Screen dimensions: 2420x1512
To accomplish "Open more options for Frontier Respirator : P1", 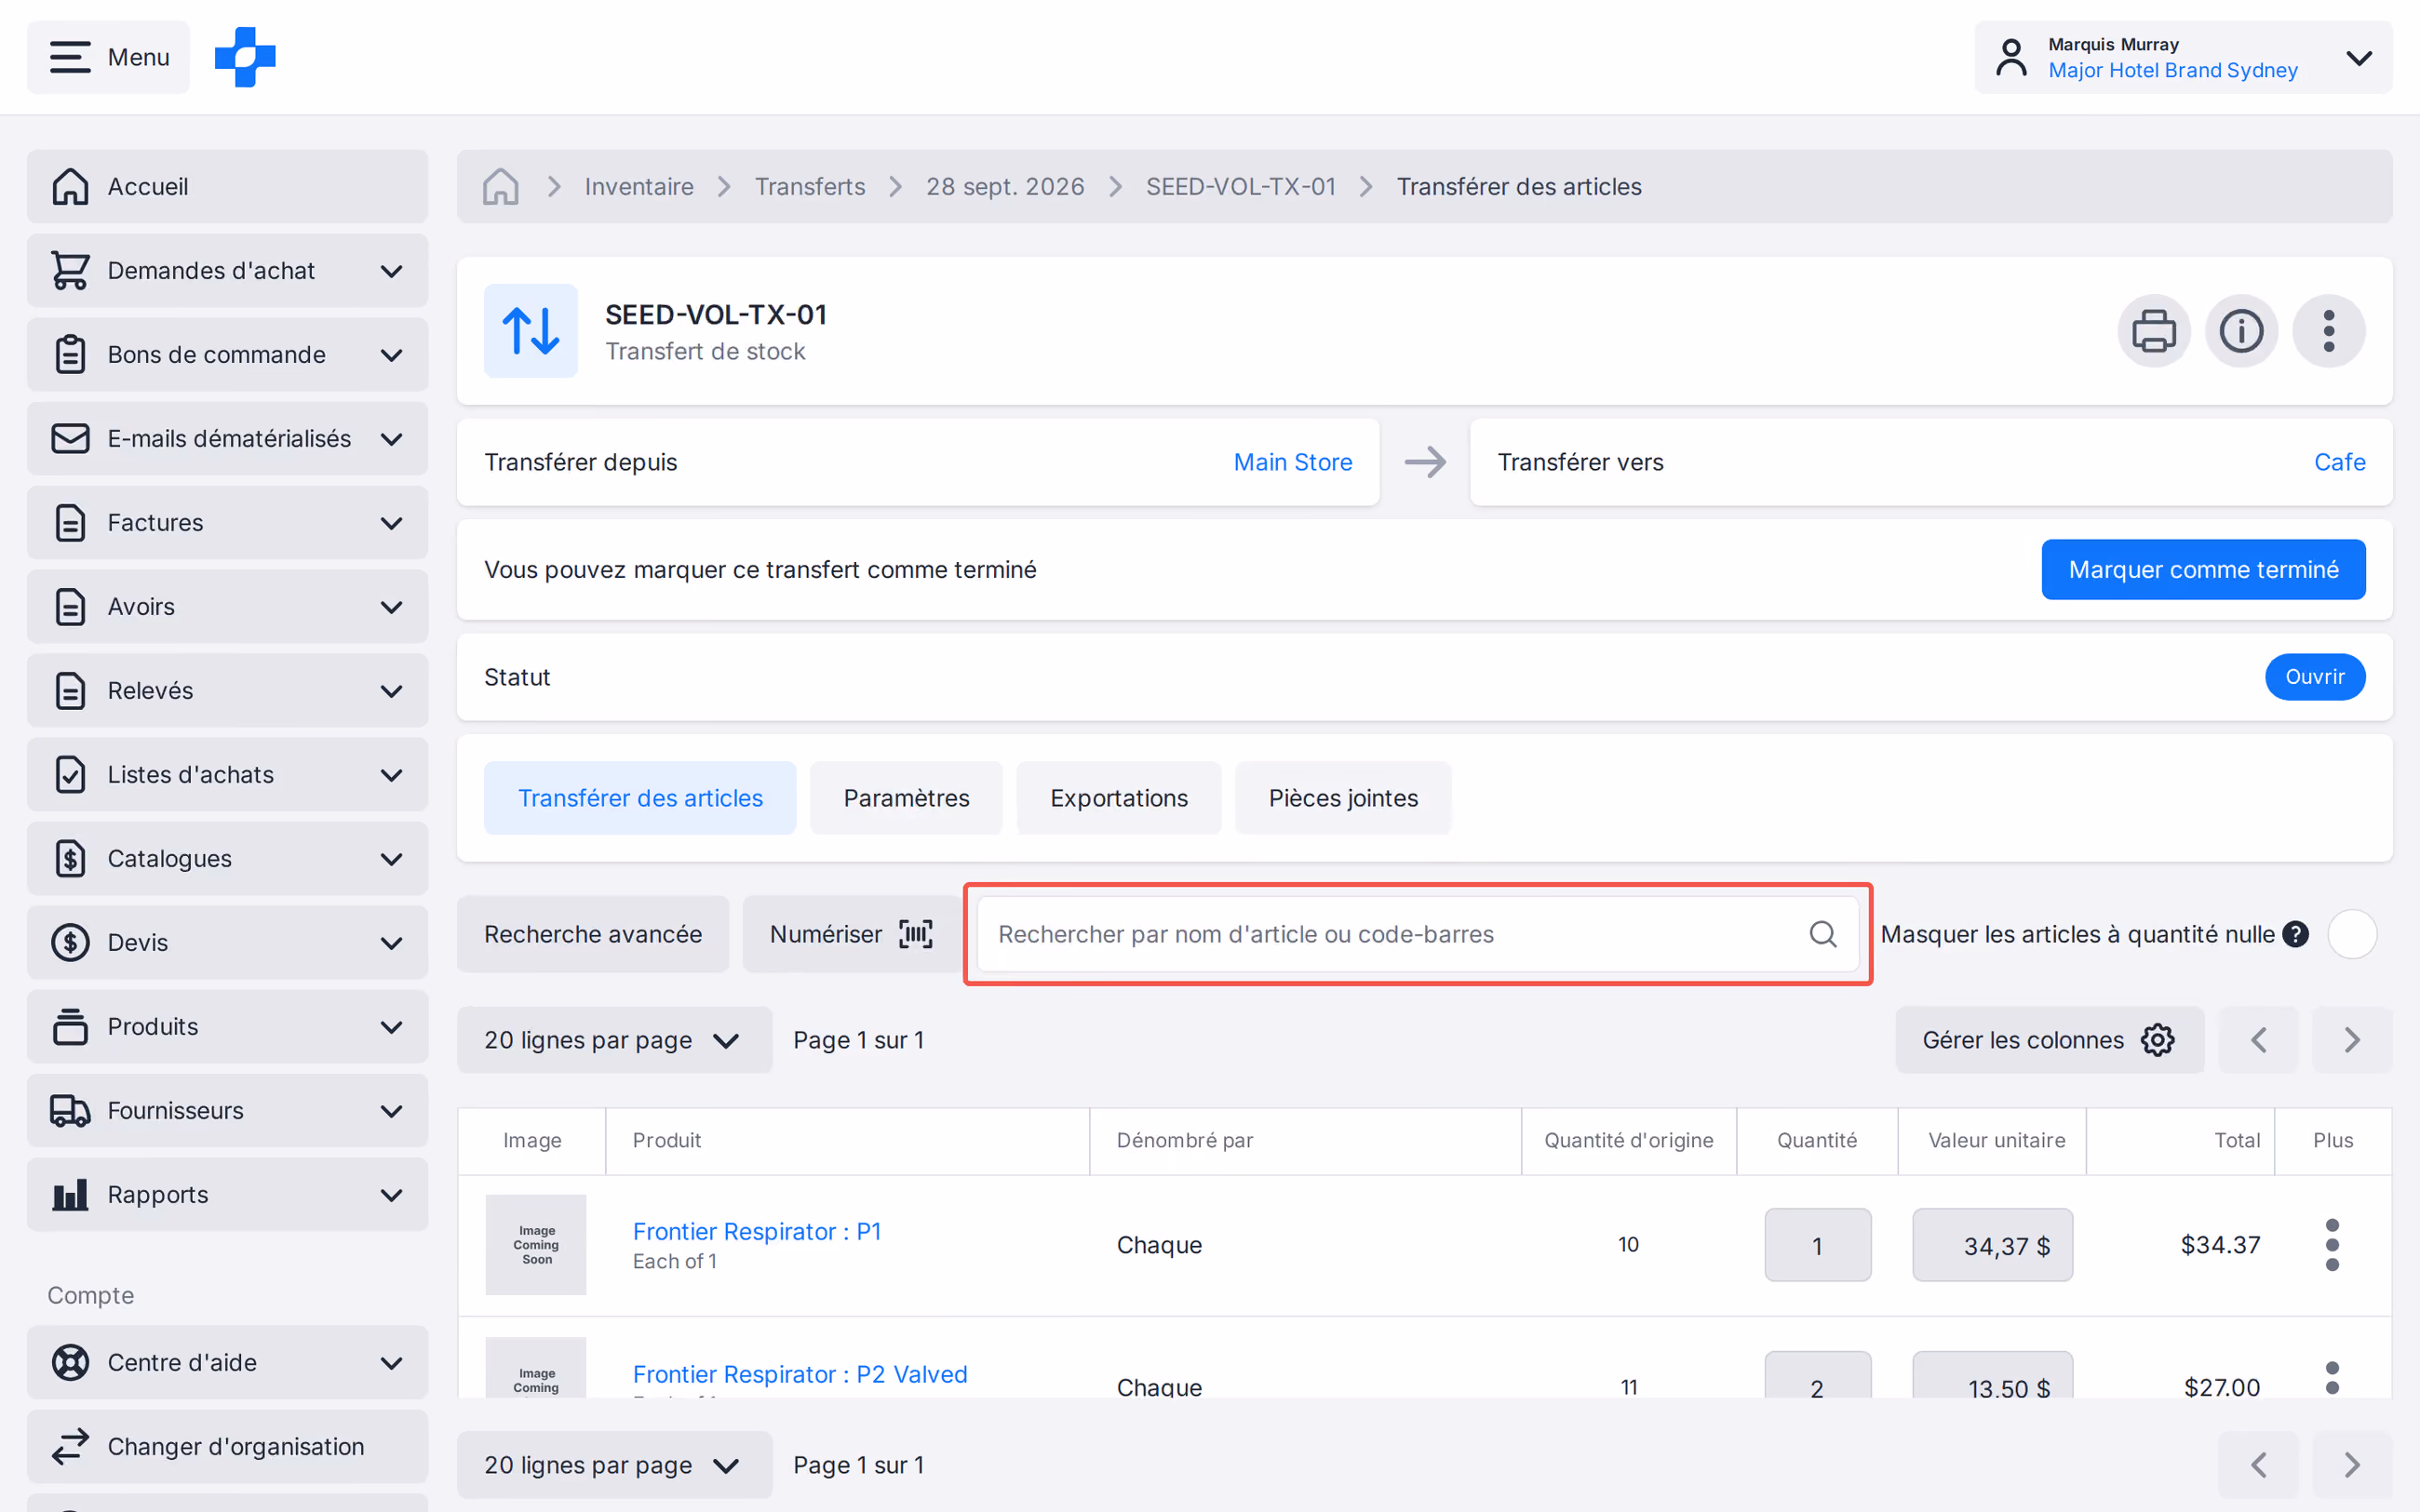I will point(2332,1245).
